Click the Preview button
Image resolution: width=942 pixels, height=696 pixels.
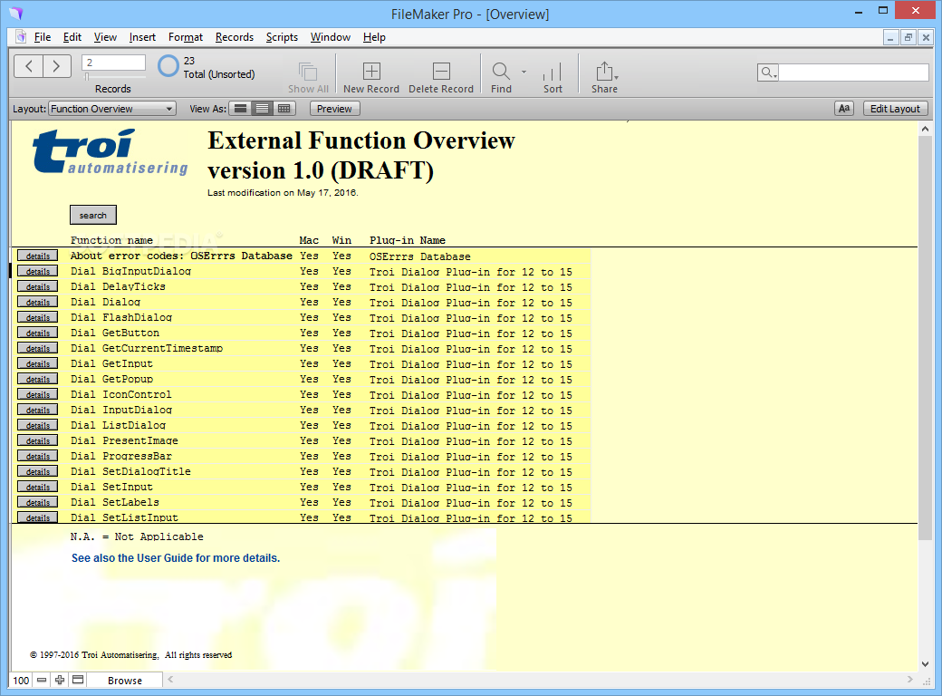tap(334, 109)
